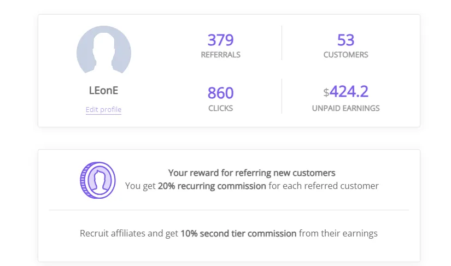Image resolution: width=451 pixels, height=266 pixels.
Task: Click the user avatar placeholder image
Action: coord(104,50)
